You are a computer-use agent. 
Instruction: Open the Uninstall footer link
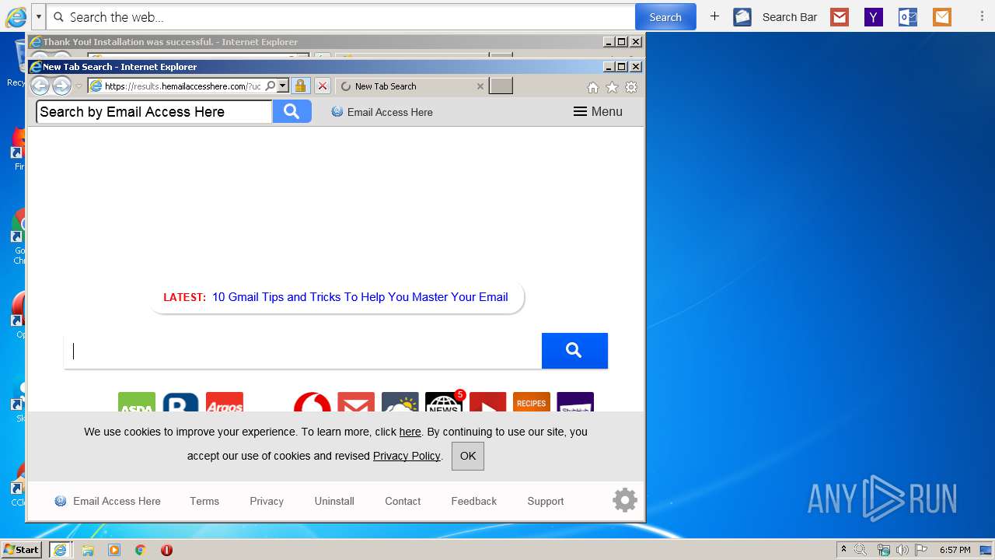pyautogui.click(x=334, y=501)
